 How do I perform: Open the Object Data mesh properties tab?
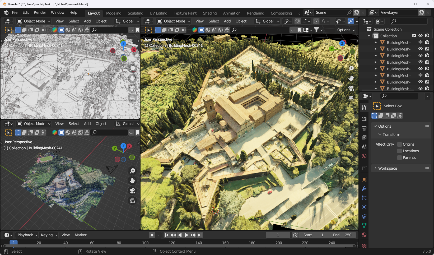click(x=364, y=226)
